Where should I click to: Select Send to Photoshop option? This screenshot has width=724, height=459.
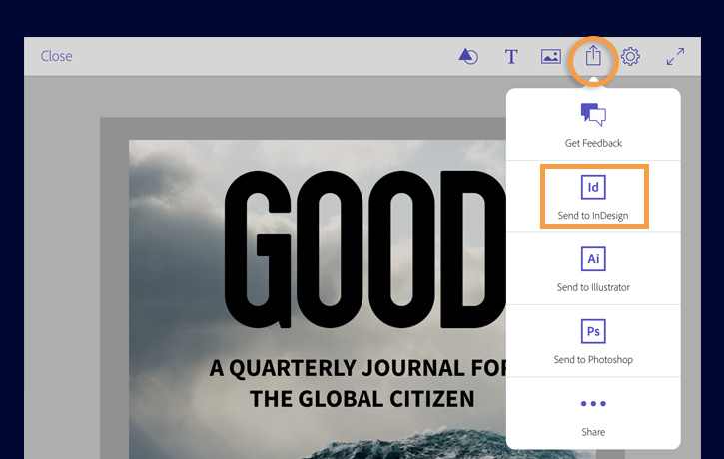click(593, 341)
